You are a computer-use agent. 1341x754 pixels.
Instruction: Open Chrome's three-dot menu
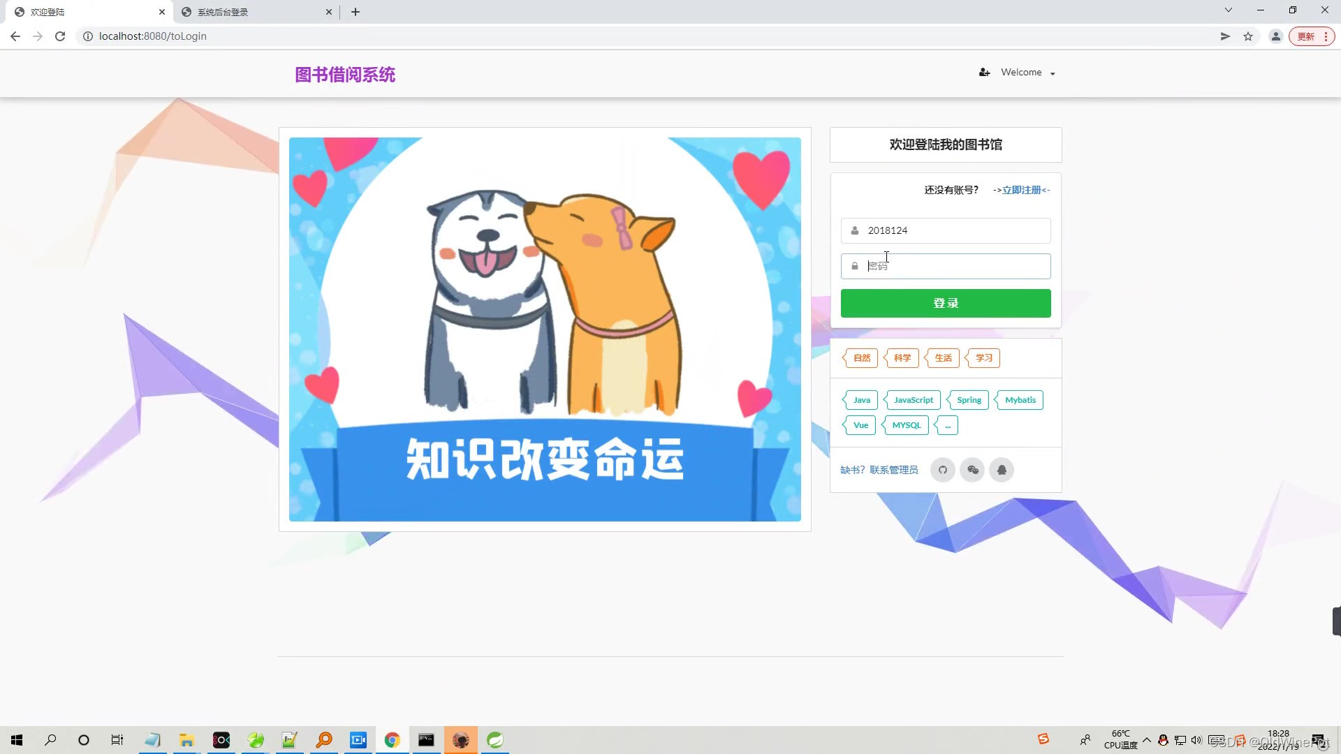click(1324, 36)
